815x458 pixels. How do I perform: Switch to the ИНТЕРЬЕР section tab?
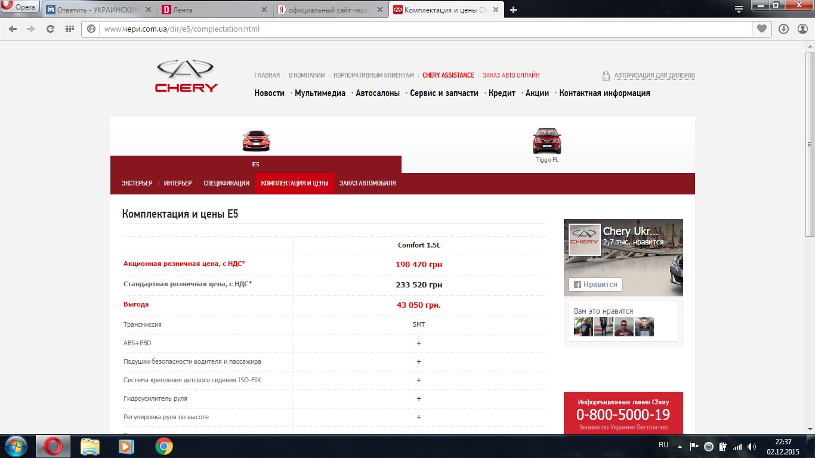point(178,184)
